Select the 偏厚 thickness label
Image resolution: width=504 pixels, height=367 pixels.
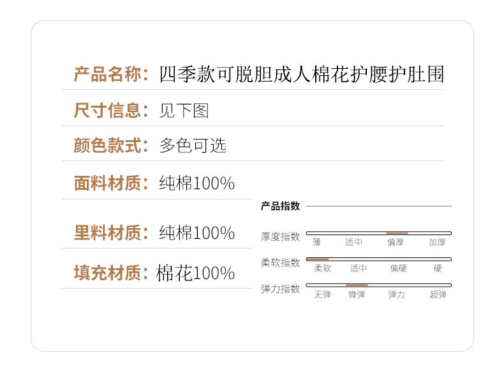(x=396, y=243)
